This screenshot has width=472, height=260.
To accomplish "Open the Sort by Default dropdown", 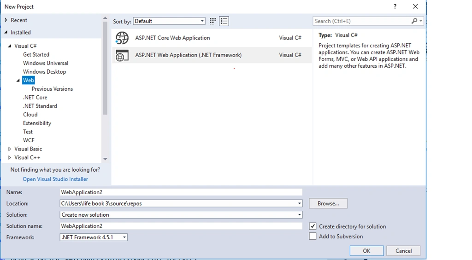I will (x=169, y=21).
